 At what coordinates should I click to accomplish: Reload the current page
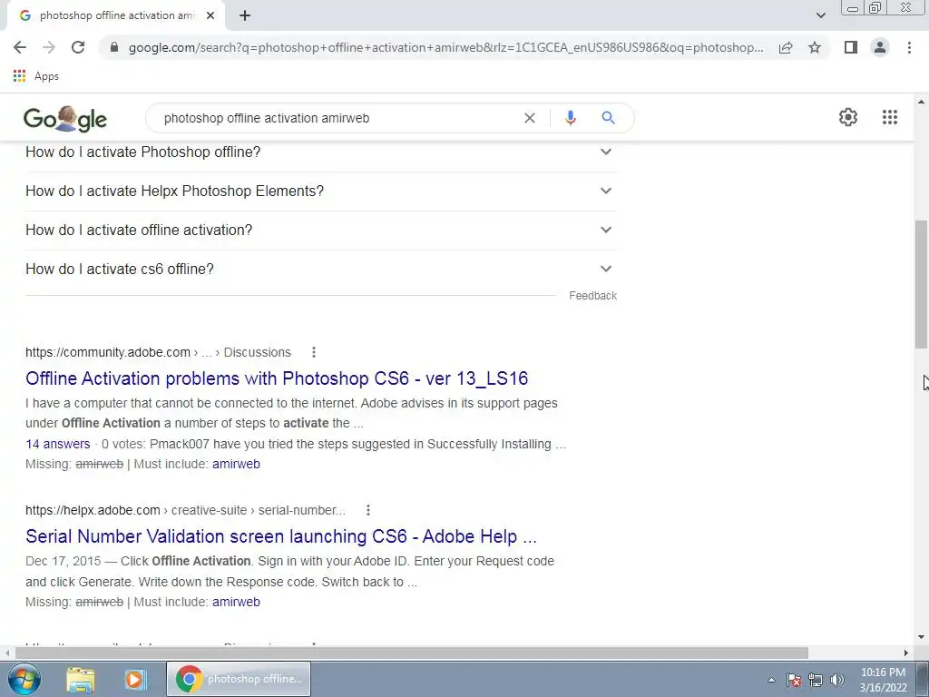pos(78,47)
